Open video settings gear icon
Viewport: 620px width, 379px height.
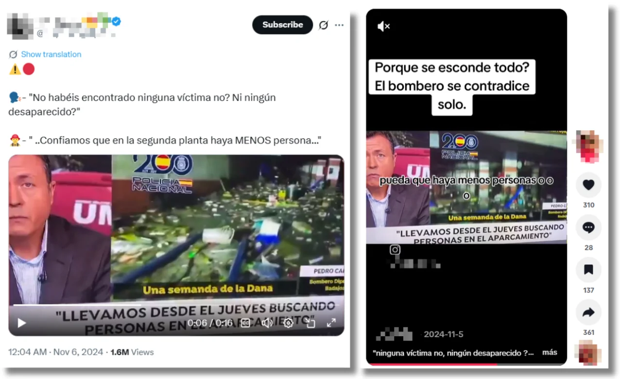pos(288,323)
